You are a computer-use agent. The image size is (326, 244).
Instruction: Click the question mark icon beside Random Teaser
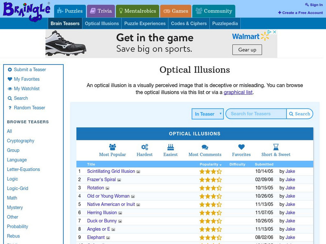coord(10,108)
